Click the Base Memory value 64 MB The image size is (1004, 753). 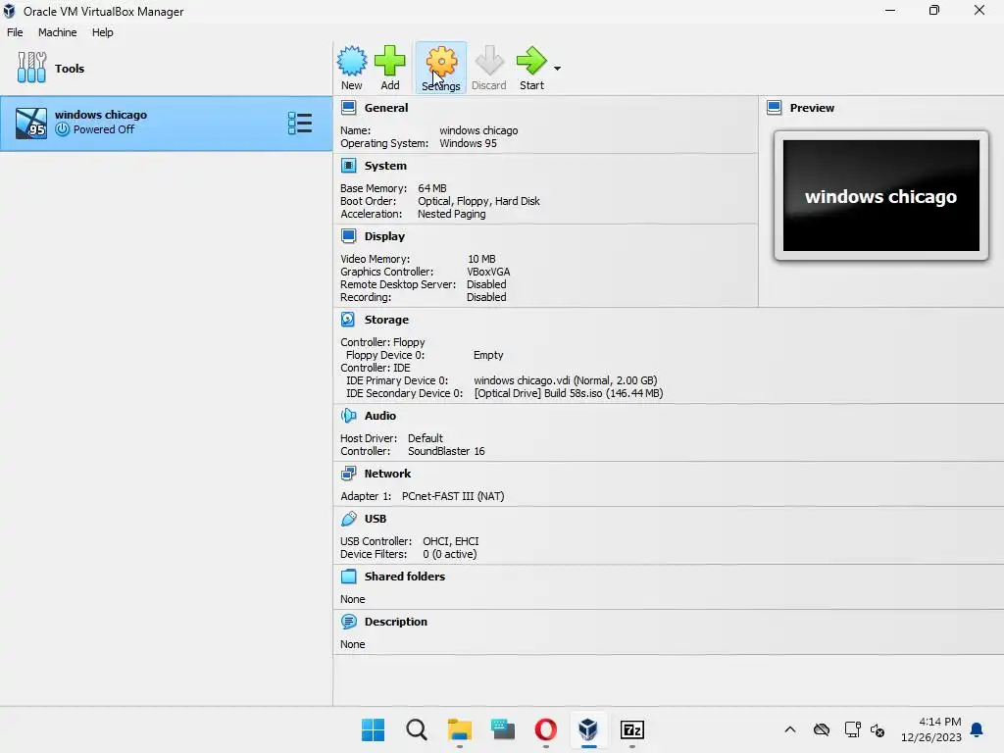point(432,188)
